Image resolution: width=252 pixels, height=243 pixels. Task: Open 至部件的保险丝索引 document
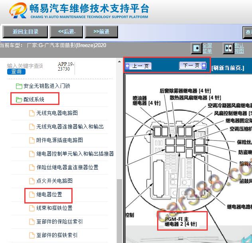tap(59, 222)
